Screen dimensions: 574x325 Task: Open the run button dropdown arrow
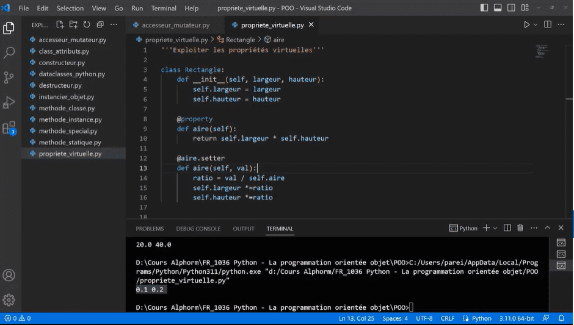[x=535, y=24]
